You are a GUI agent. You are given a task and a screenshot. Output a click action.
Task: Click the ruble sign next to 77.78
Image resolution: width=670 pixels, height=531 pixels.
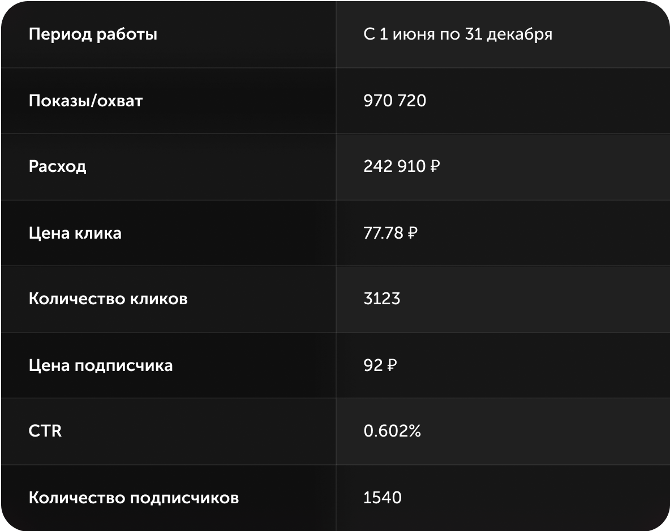[413, 233]
